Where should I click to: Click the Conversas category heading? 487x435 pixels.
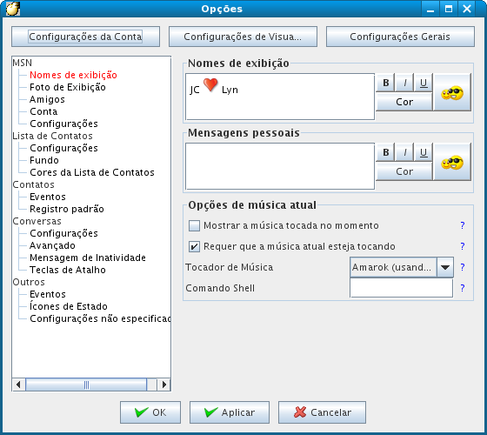point(37,221)
